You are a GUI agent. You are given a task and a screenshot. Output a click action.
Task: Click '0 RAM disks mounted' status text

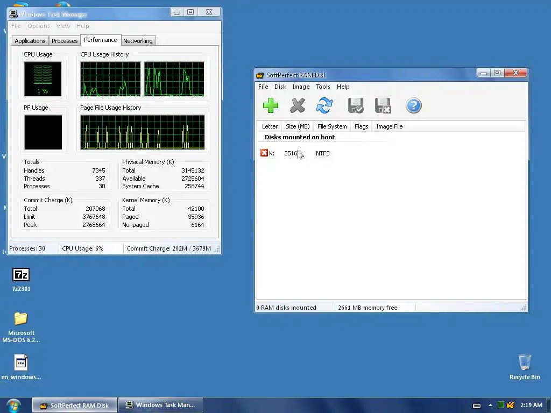pos(286,308)
